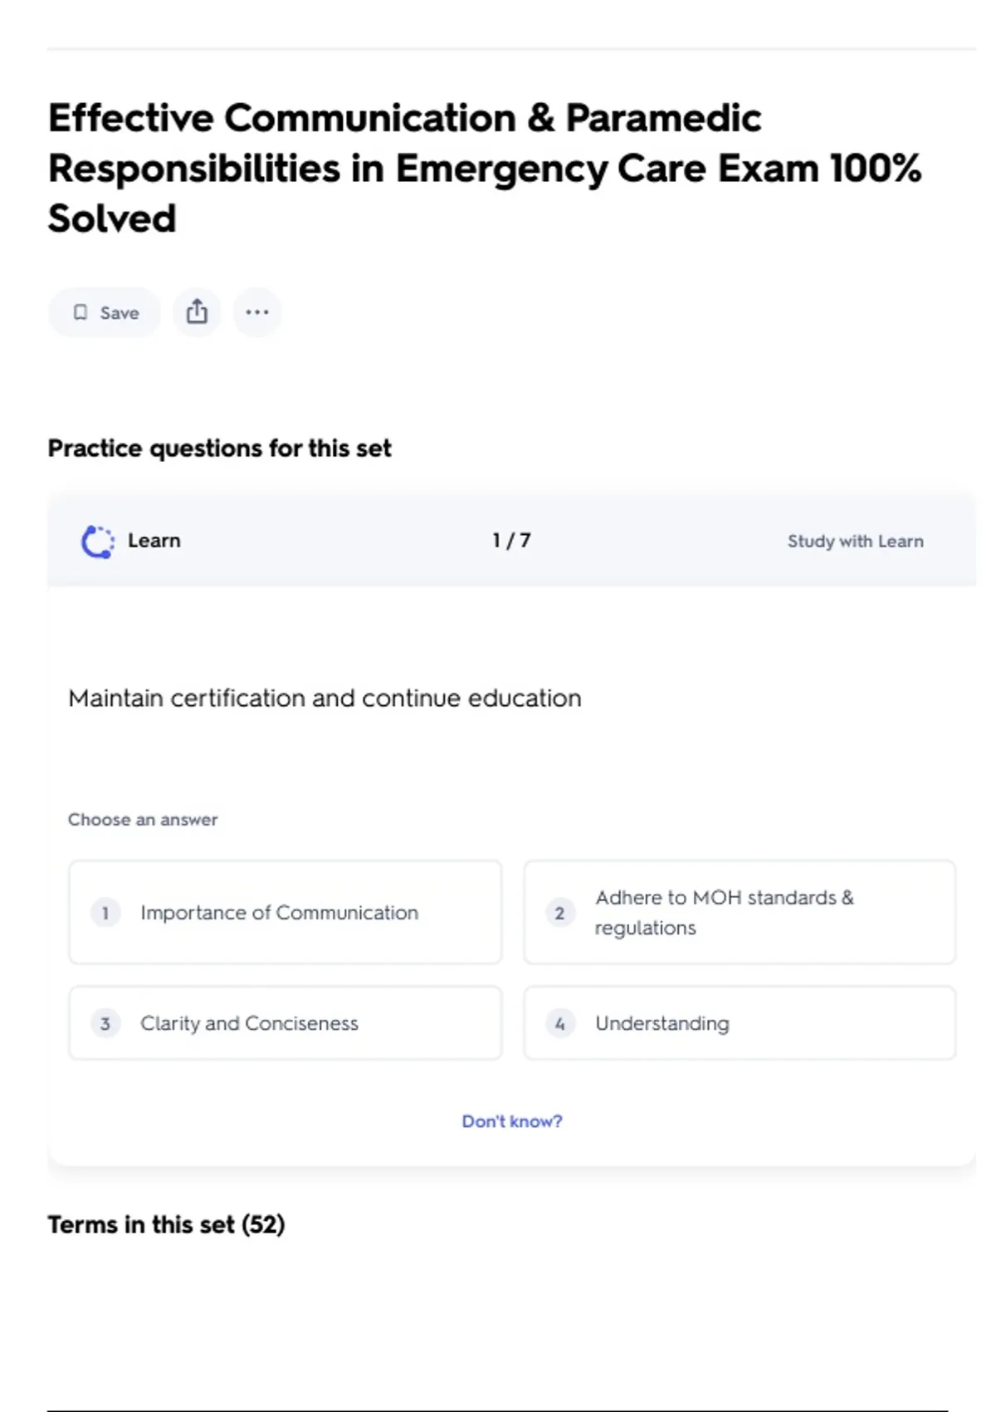
Task: Click the Learn label in the header
Action: 154,541
